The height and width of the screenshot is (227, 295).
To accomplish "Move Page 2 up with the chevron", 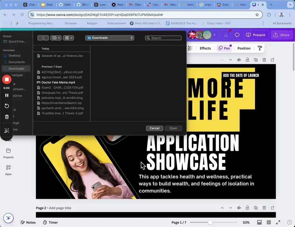I will click(x=222, y=208).
